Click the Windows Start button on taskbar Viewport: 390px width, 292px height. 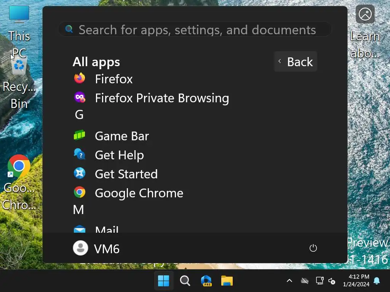164,281
